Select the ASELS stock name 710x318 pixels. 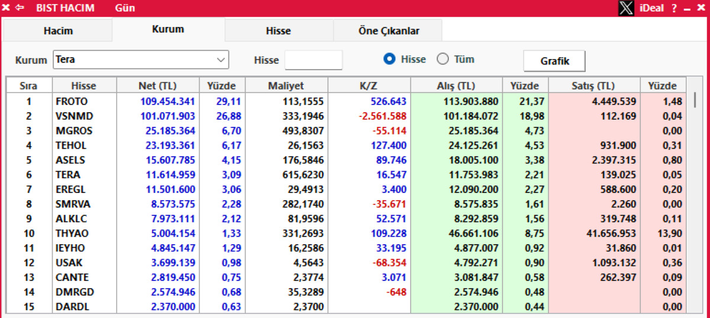click(x=70, y=160)
